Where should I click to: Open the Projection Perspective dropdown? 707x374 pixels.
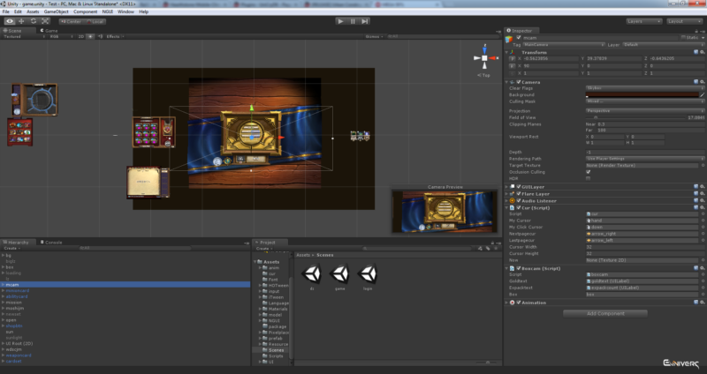coord(645,111)
